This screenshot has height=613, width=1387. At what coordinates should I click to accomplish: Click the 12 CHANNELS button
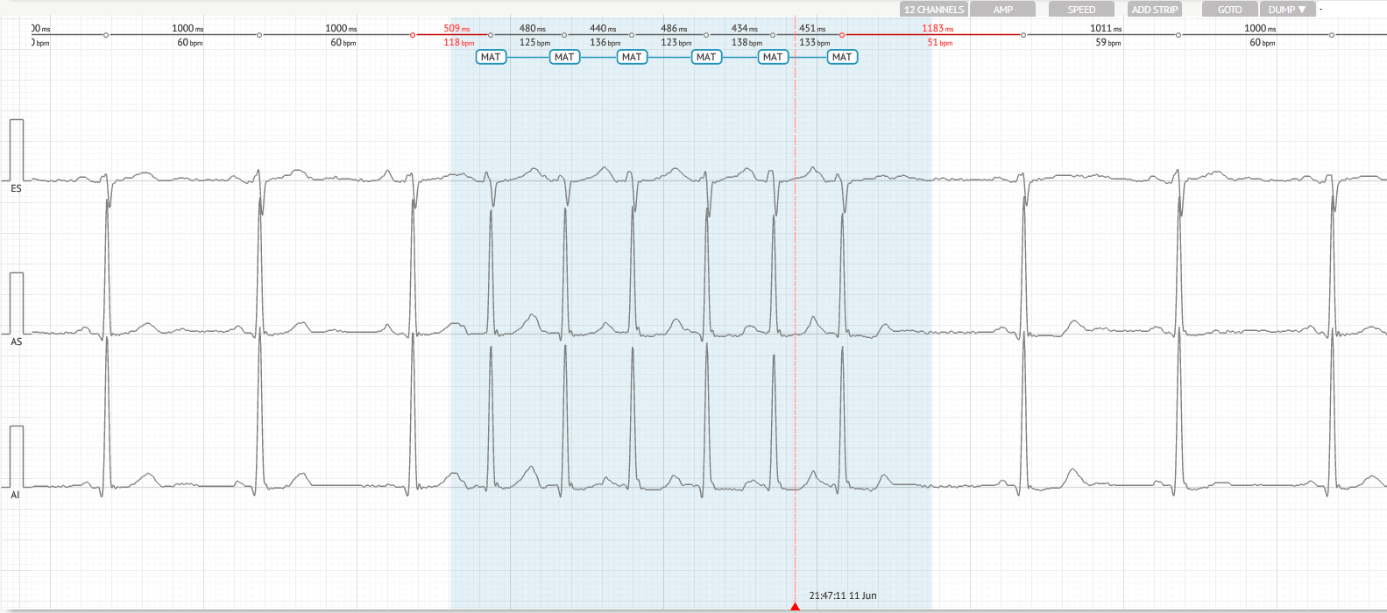(933, 10)
